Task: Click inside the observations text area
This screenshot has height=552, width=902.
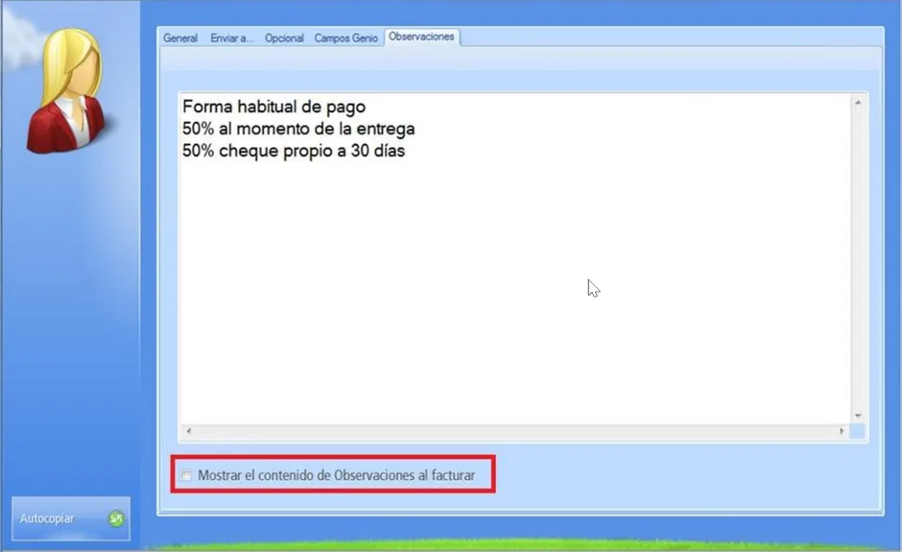Action: coord(515,259)
